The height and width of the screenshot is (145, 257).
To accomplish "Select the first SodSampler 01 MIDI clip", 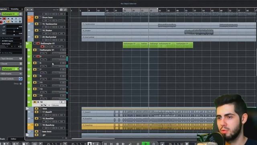I will click(132, 45).
